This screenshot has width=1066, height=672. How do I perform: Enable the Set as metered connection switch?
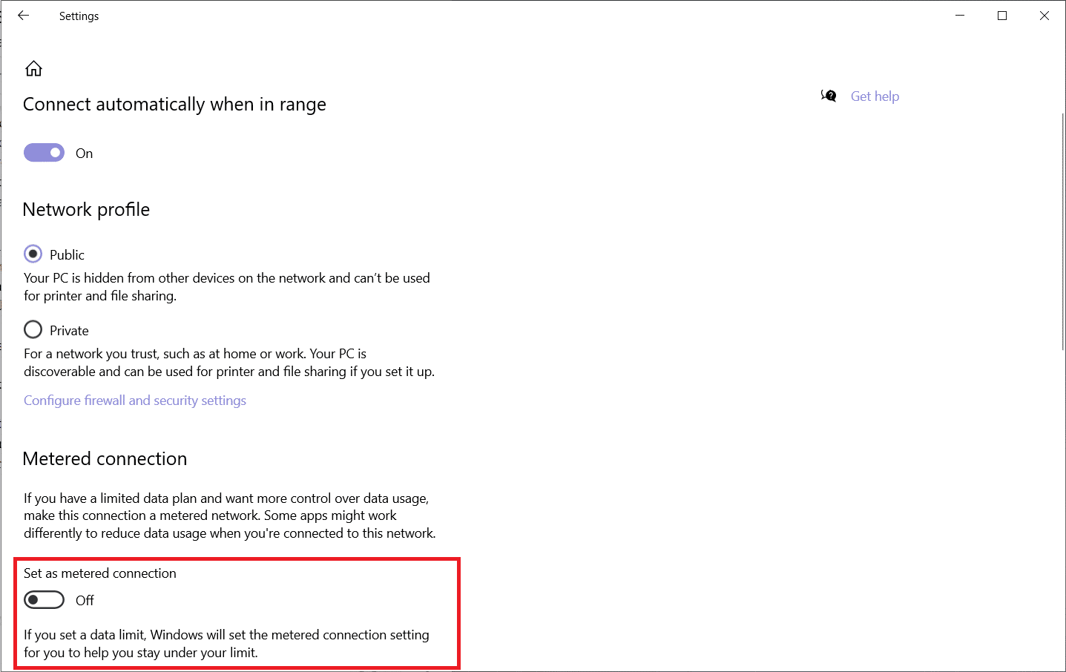[45, 599]
